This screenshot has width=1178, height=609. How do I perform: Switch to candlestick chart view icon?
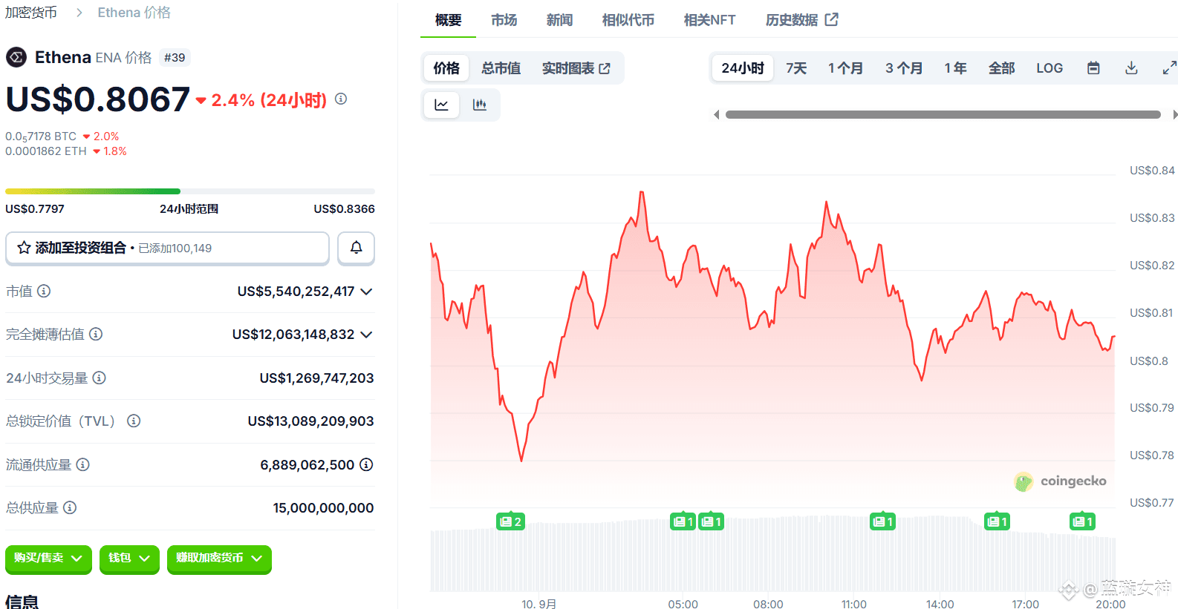click(480, 105)
